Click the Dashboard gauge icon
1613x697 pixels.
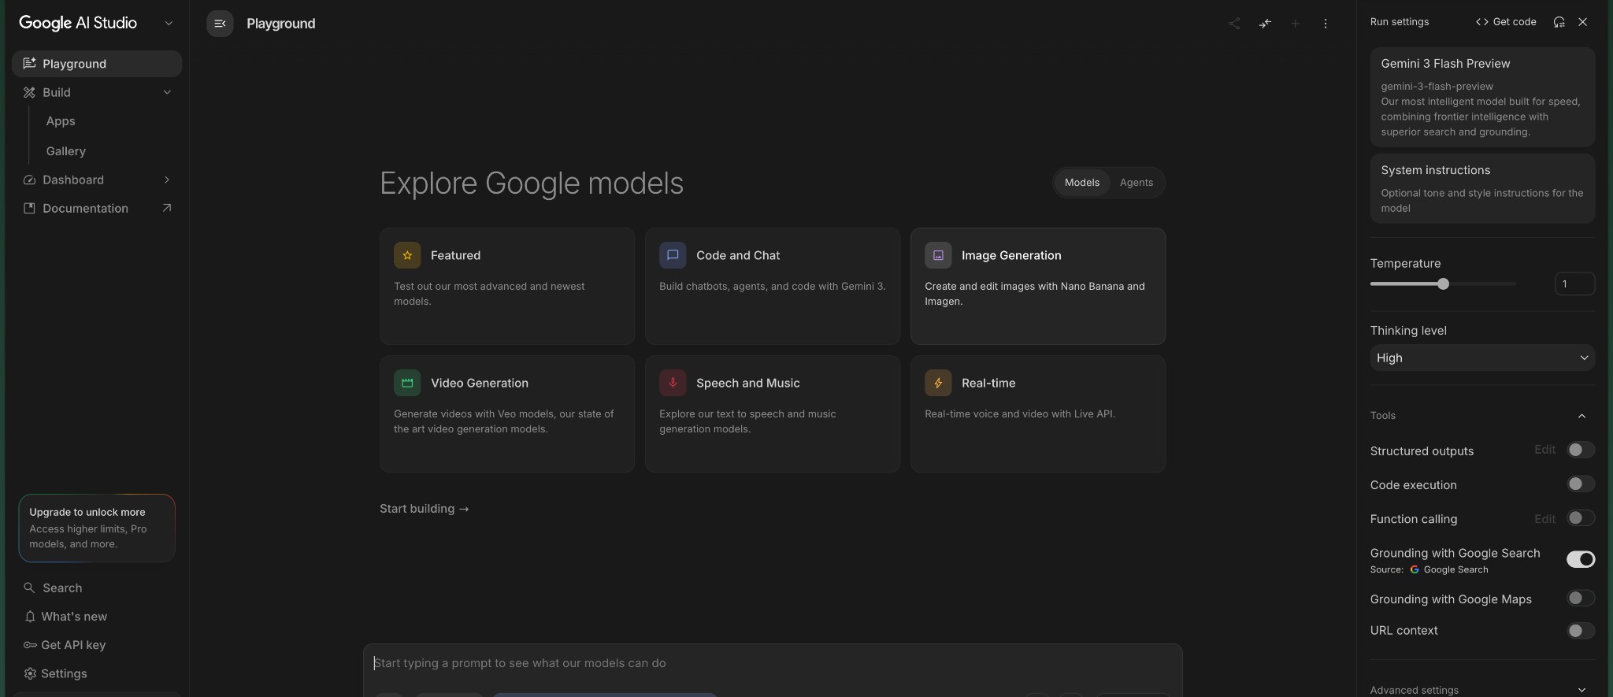tap(29, 180)
